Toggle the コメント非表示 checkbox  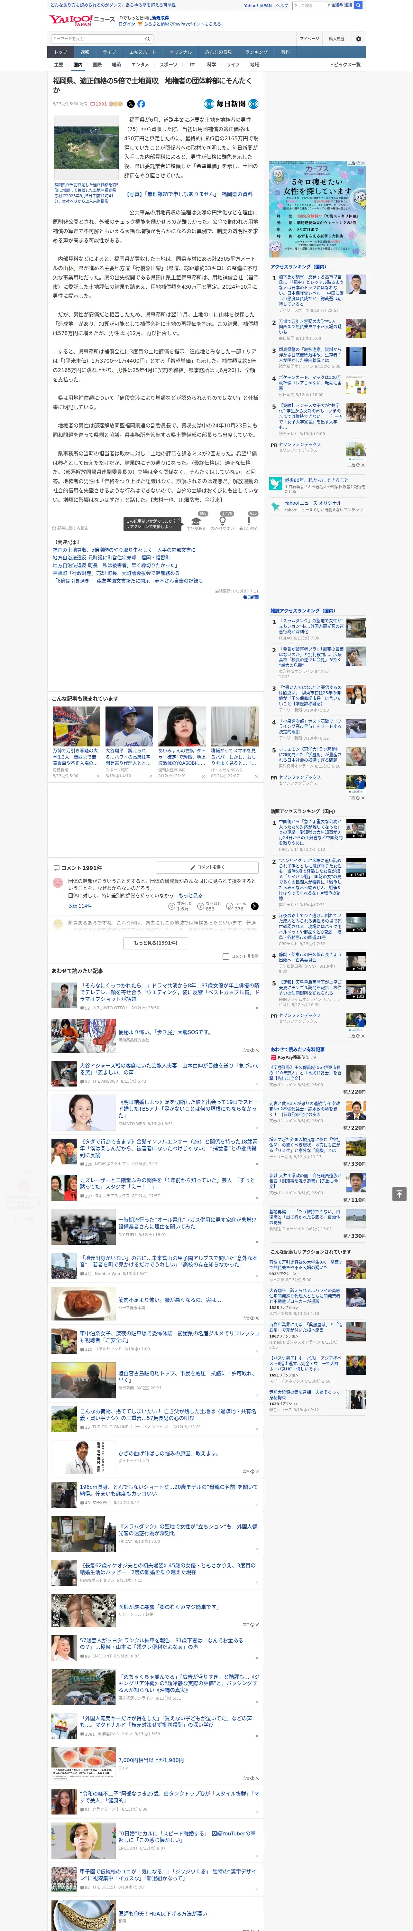pos(225,956)
